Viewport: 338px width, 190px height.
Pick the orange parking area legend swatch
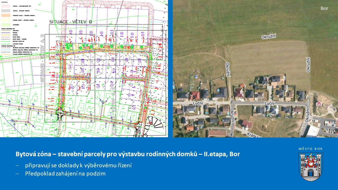(x=6, y=15)
